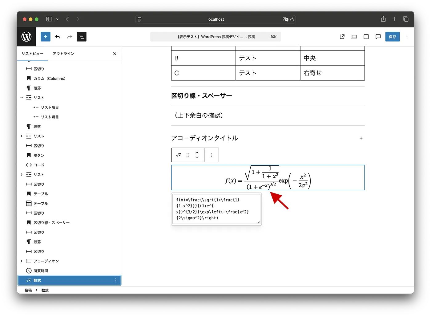Open the accordion with the plus sign
The width and height of the screenshot is (431, 316).
point(361,138)
